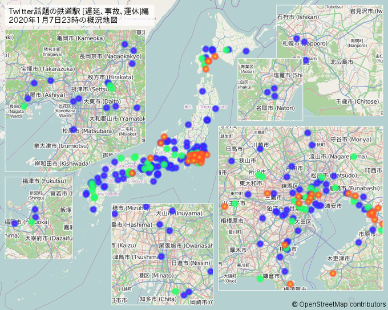Click the 大和郡山市 label

103,119
